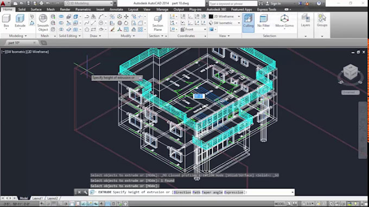This screenshot has height=207, width=369.
Task: Toggle the MODEL space status button
Action: point(279,204)
